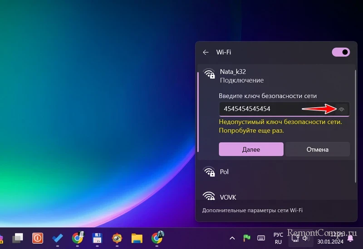Select the VOVK Wi-Fi network
363x249 pixels.
click(228, 197)
